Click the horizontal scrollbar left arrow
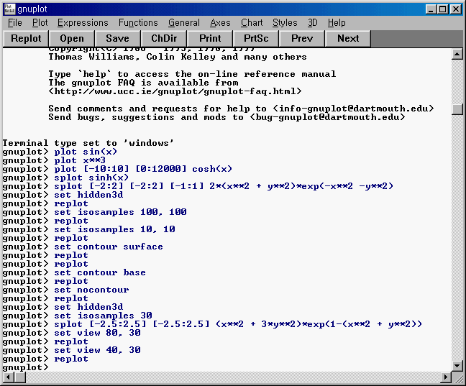This screenshot has width=466, height=386. tap(9, 377)
